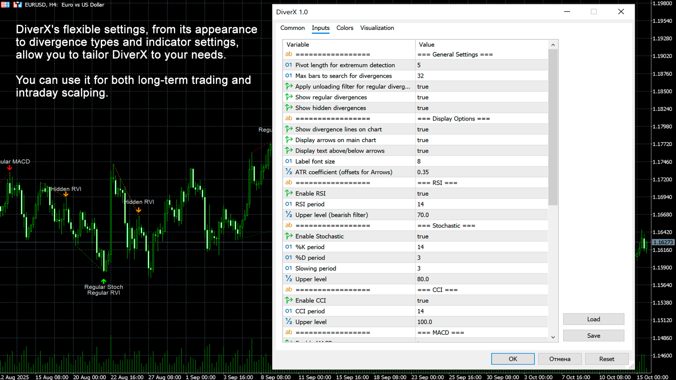Viewport: 676px width, 380px height.
Task: Open Apply unloading filter value dropdown
Action: tap(481, 87)
